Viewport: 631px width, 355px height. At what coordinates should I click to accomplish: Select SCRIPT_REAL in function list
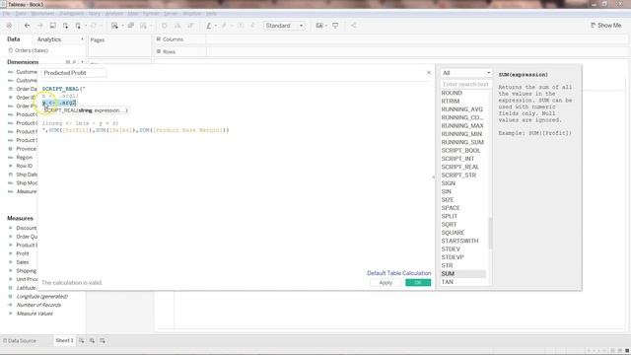click(460, 167)
